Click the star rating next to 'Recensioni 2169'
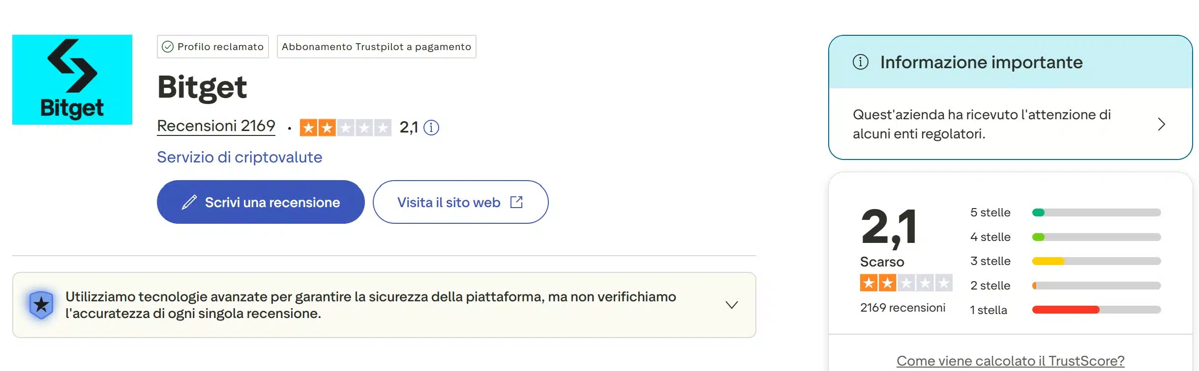The height and width of the screenshot is (371, 1199). pos(345,128)
